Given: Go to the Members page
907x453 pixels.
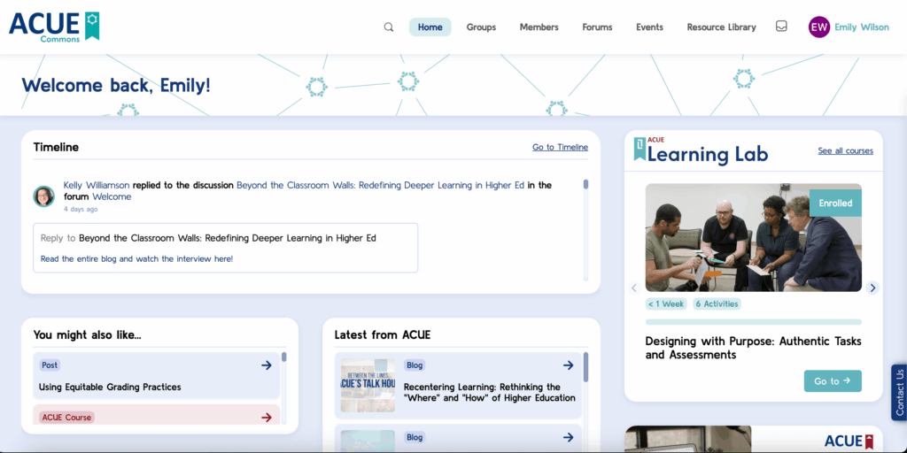Looking at the screenshot, I should click(539, 27).
